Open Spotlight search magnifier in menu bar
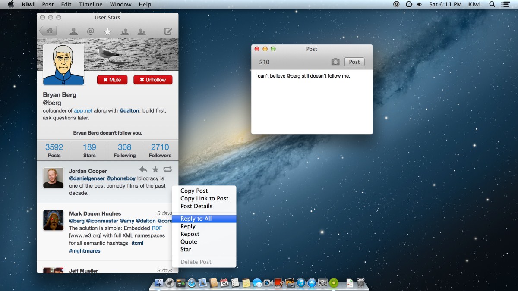 point(492,4)
